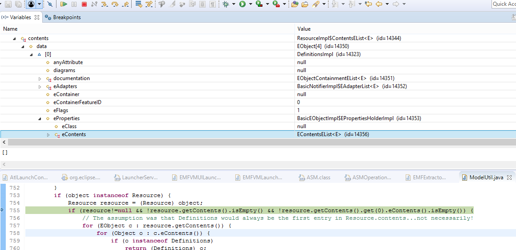Click the Drop to Frame icon

click(x=139, y=4)
